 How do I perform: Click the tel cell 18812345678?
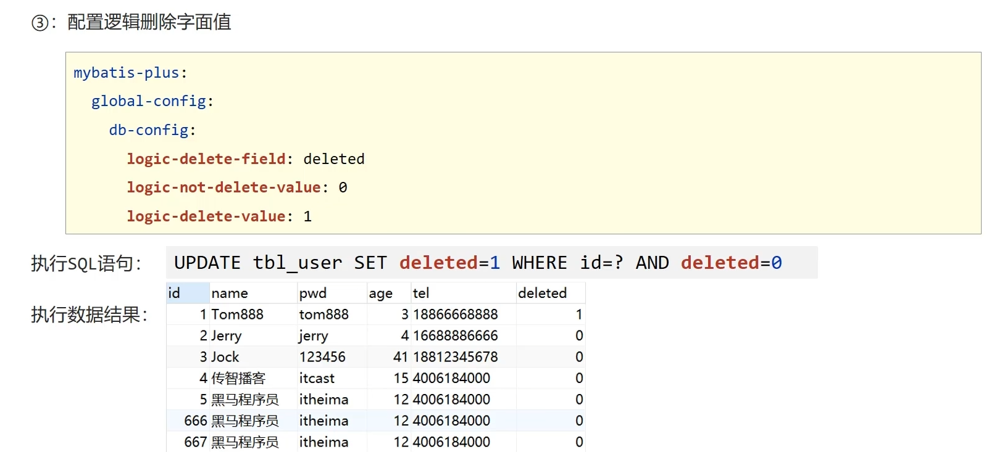click(x=464, y=357)
